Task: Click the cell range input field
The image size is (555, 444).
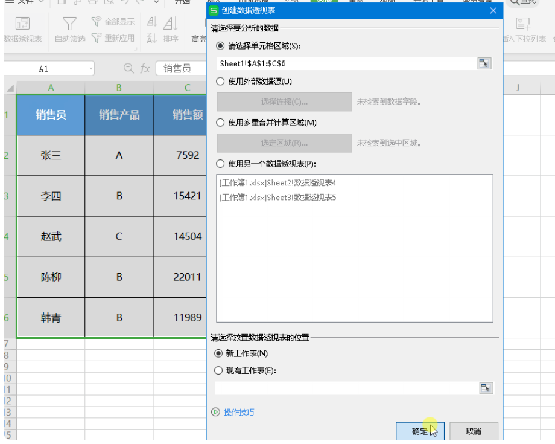Action: pyautogui.click(x=346, y=64)
